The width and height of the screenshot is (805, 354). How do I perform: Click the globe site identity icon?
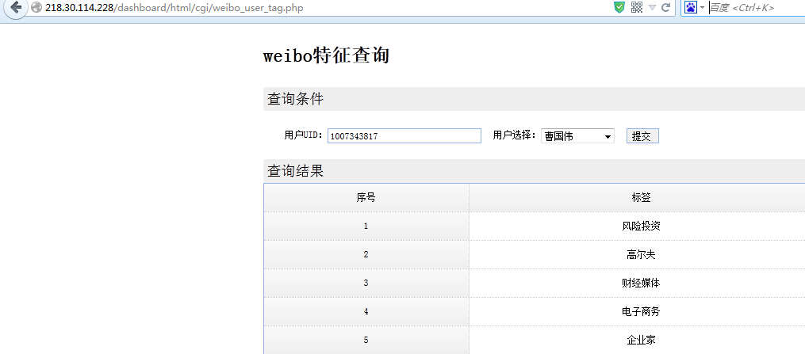(36, 8)
